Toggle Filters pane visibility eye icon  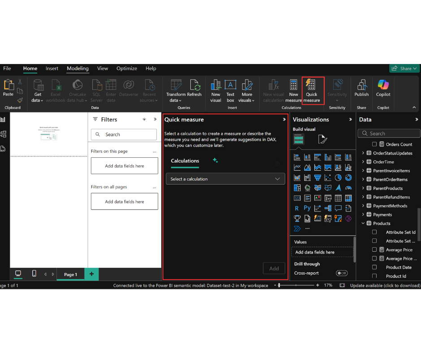tap(144, 119)
